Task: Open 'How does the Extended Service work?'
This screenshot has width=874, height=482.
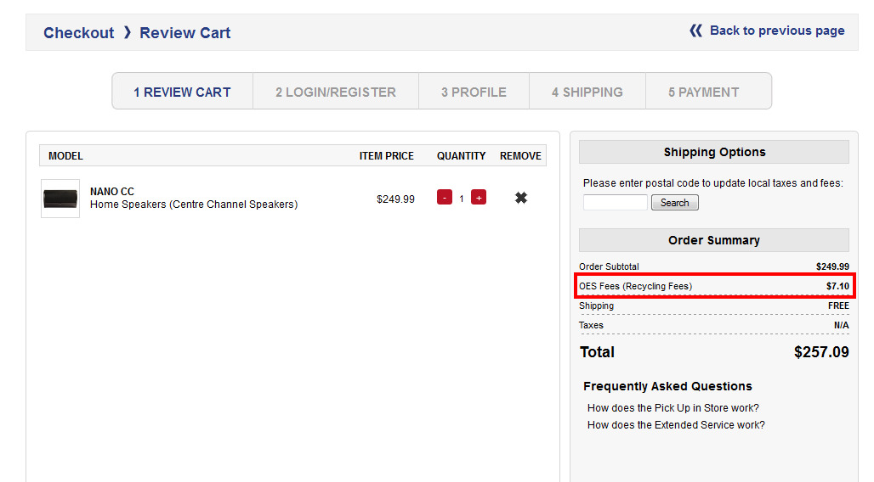Action: (676, 425)
